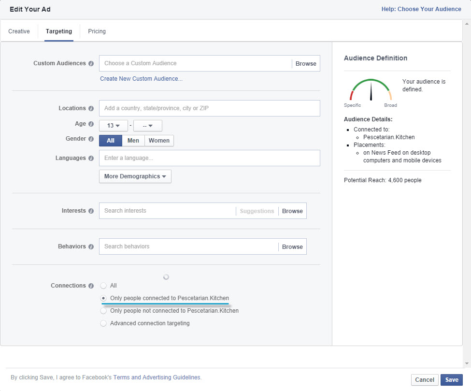
Task: Choose Women gender toggle
Action: (159, 140)
